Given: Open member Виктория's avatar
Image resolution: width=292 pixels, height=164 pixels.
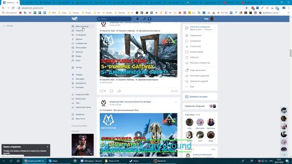Looking at the screenshot, I should click(x=200, y=122).
